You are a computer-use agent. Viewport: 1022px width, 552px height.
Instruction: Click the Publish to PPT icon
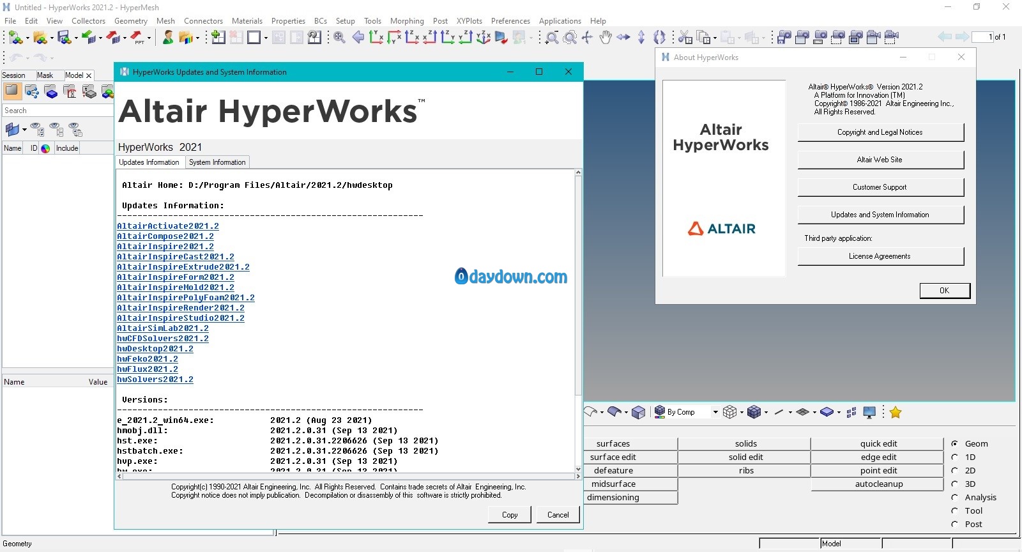[x=138, y=38]
